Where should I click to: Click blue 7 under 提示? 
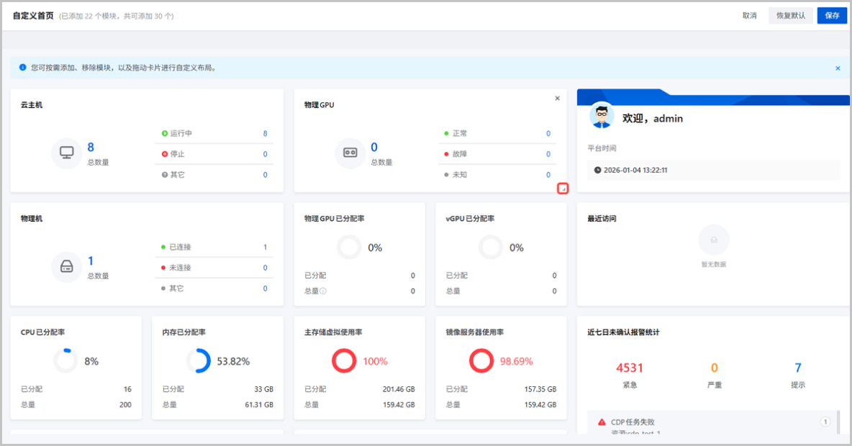click(x=798, y=368)
